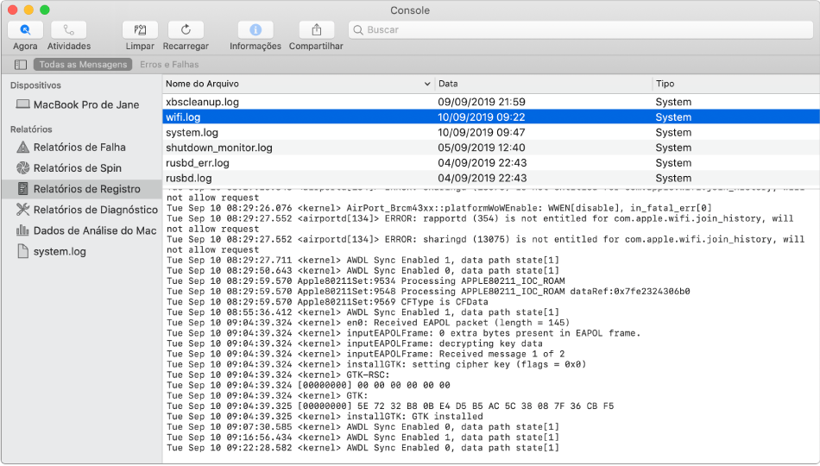
Task: Select system.log in the file list
Action: pos(490,132)
